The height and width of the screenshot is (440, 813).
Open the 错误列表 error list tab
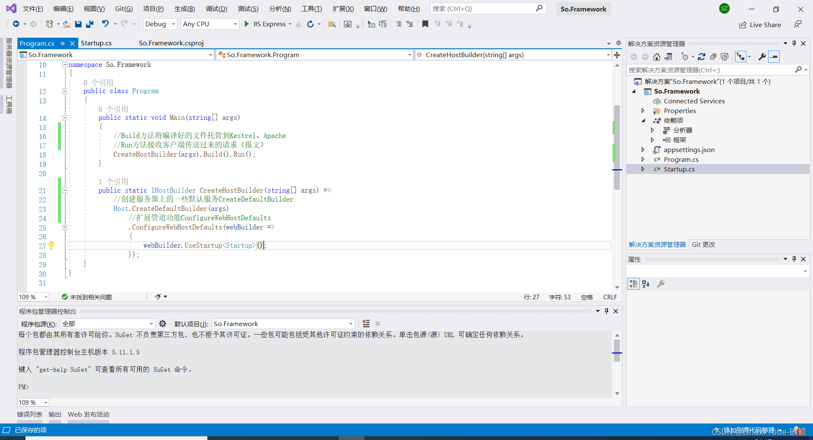click(30, 415)
